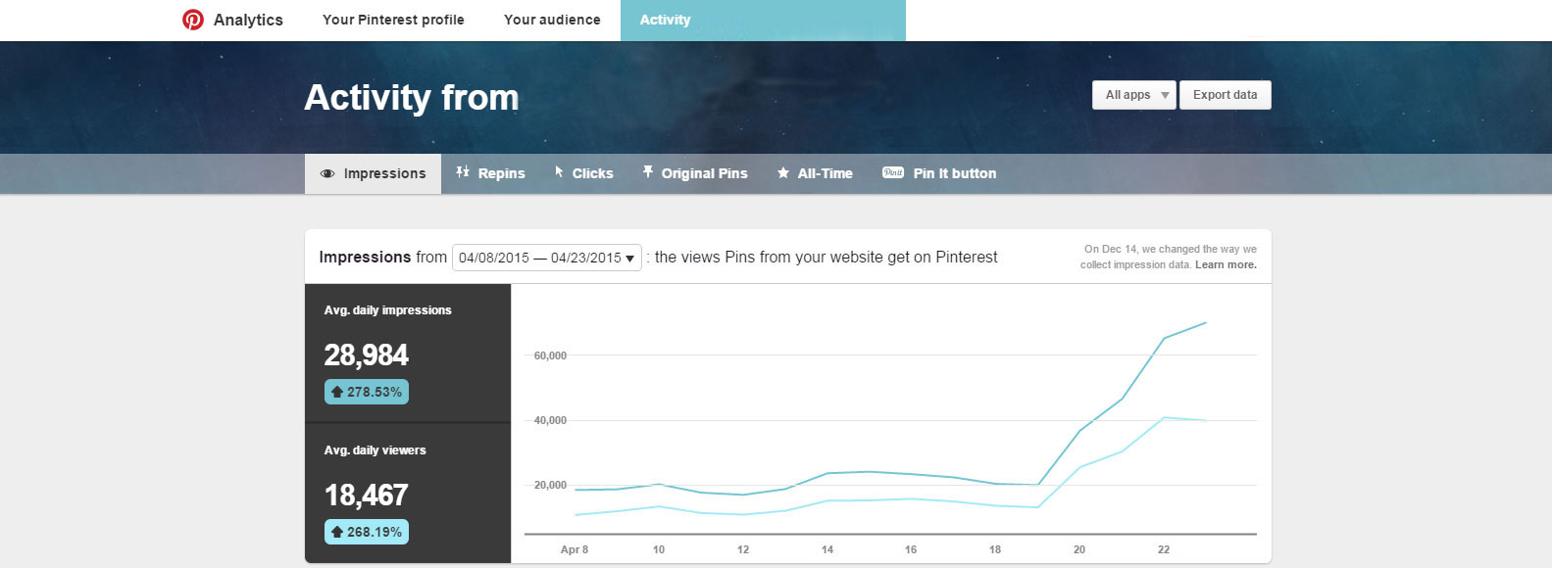Click the up arrow in 278.53% badge
The width and height of the screenshot is (1552, 568).
click(337, 392)
